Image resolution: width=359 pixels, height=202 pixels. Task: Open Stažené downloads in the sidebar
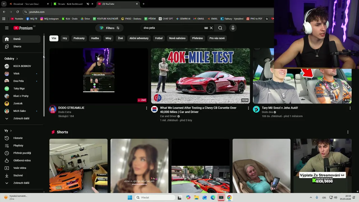tap(21, 175)
